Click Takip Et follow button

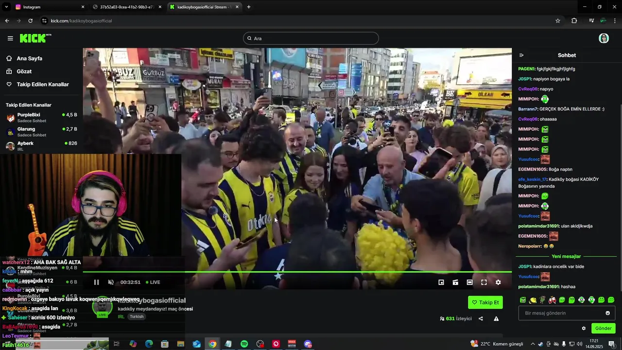pos(485,302)
